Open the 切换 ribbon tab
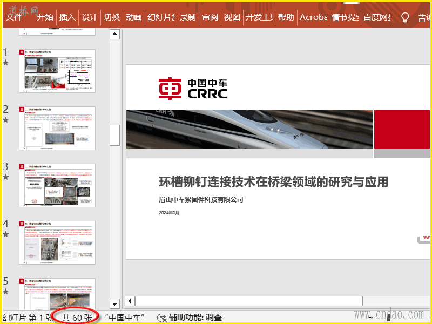The height and width of the screenshot is (324, 432). pyautogui.click(x=112, y=17)
